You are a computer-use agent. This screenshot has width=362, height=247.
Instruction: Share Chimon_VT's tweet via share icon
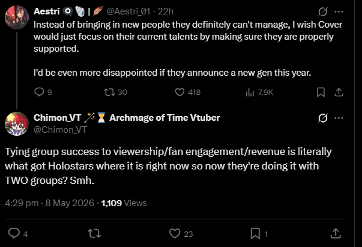point(336,233)
